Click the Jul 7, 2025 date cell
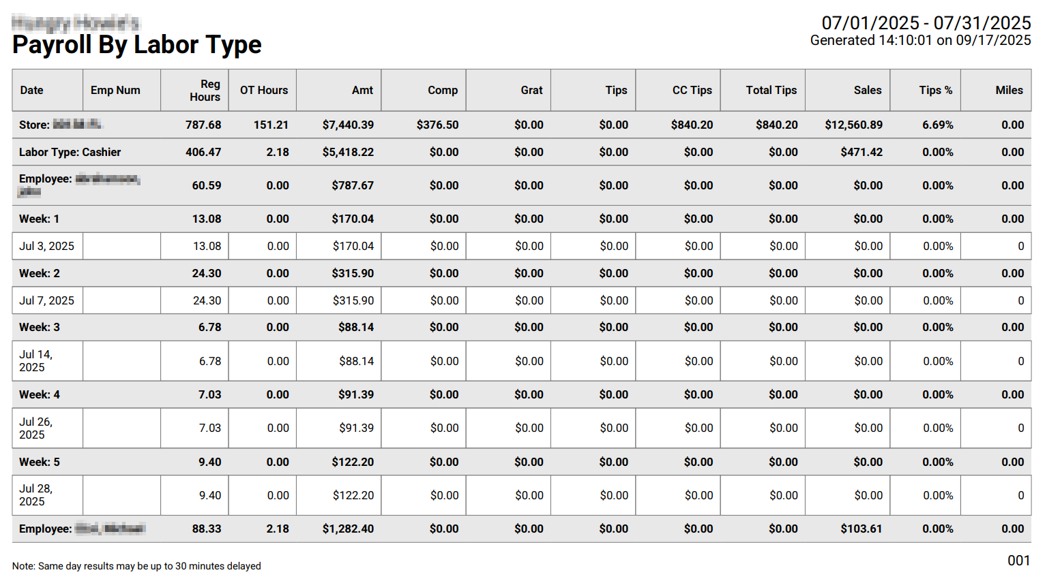The width and height of the screenshot is (1045, 581). 47,300
